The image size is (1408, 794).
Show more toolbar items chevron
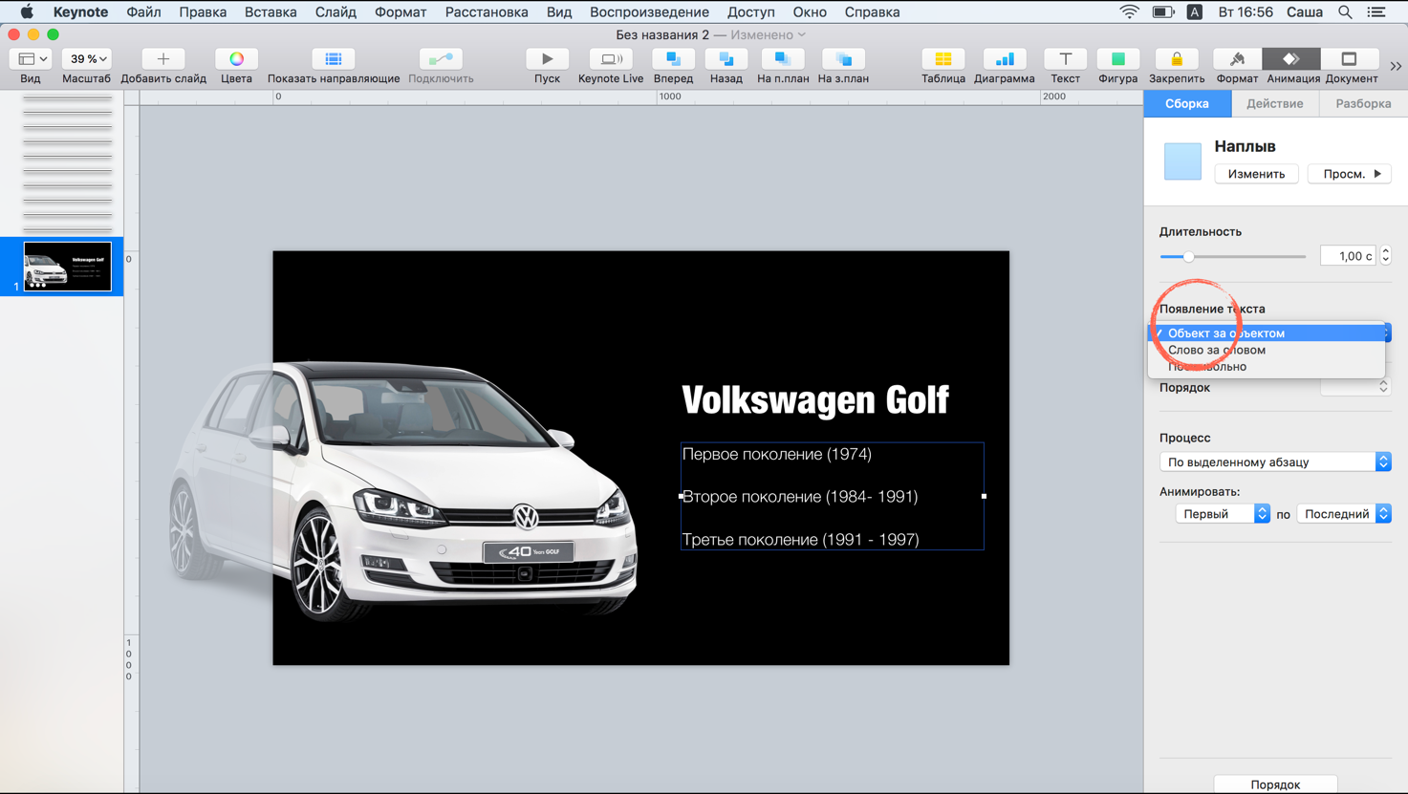[x=1396, y=66]
